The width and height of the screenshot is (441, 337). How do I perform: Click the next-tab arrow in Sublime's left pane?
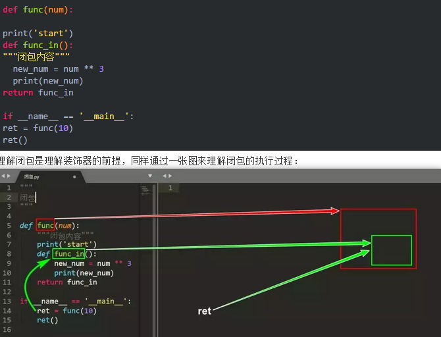pyautogui.click(x=9, y=176)
